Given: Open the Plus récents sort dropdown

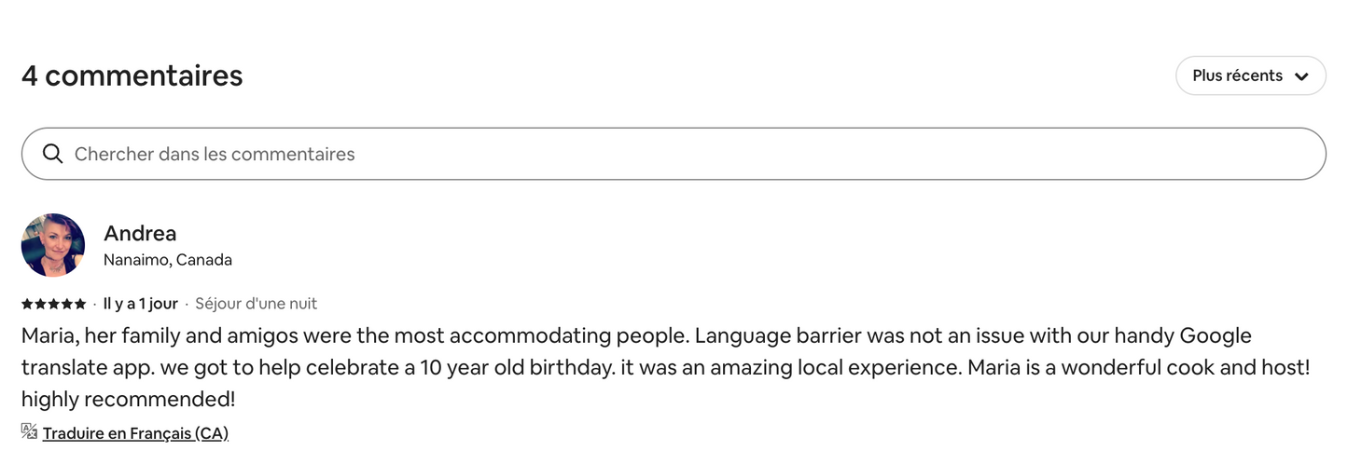Looking at the screenshot, I should (1250, 75).
